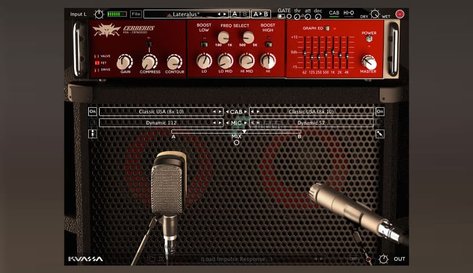
Task: Click right arrow beside CAB label
Action: point(245,112)
